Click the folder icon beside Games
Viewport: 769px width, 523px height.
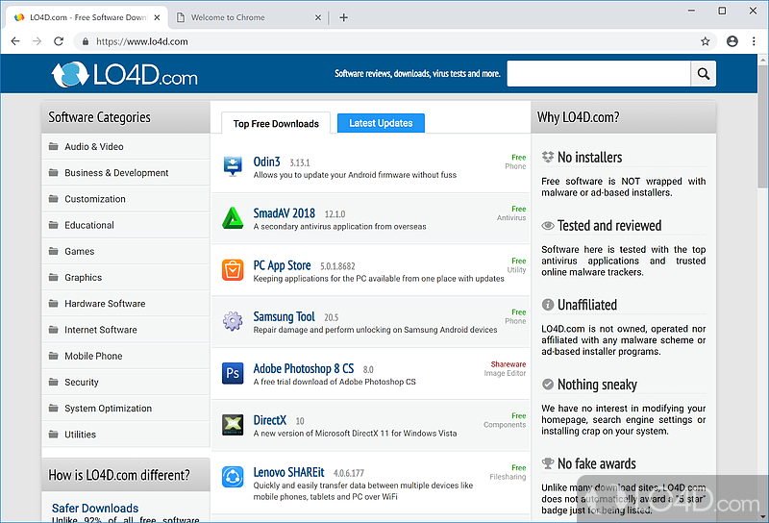coord(54,251)
